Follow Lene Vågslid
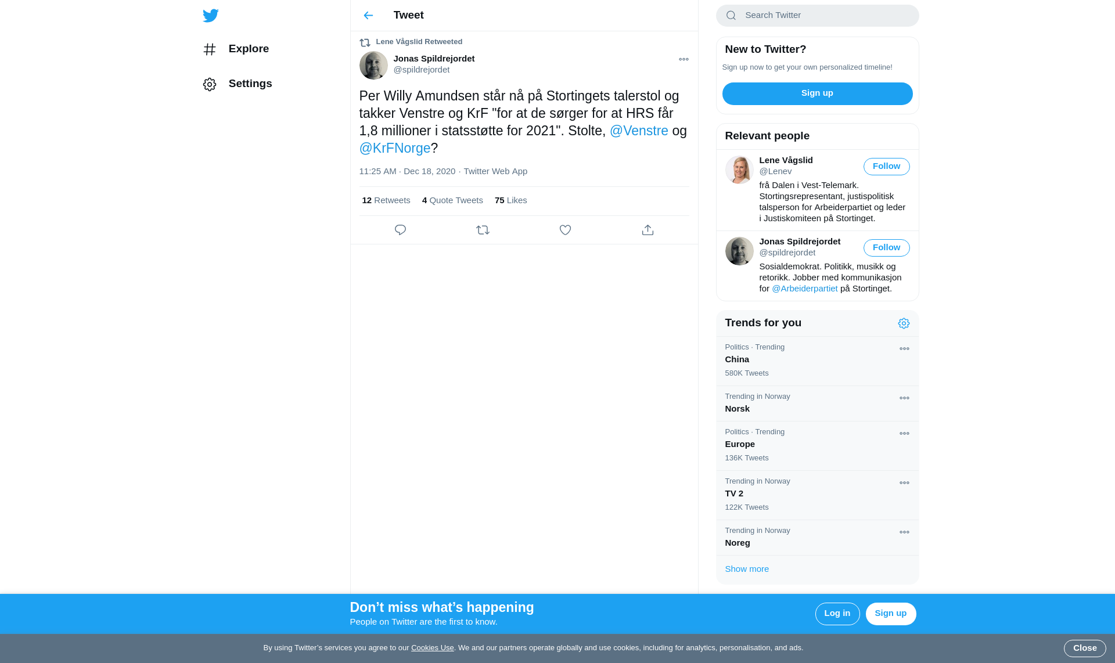 click(886, 167)
